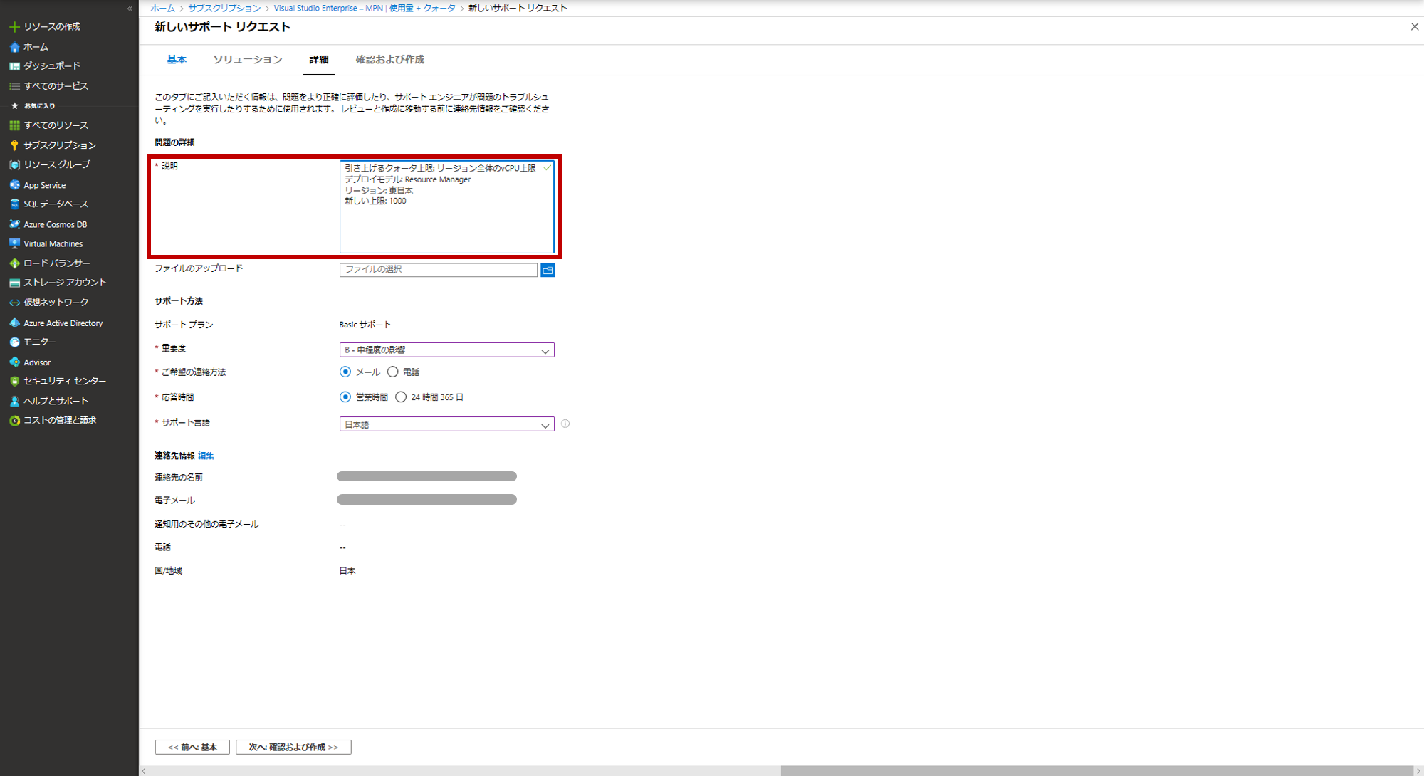Open Azure Cosmos DB icon in sidebar
The image size is (1424, 776).
coord(14,224)
